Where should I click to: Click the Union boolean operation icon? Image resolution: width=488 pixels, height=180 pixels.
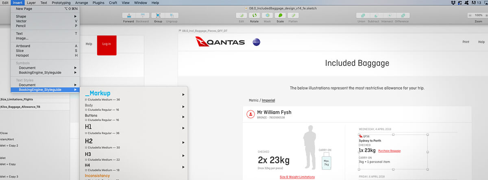tap(361, 15)
